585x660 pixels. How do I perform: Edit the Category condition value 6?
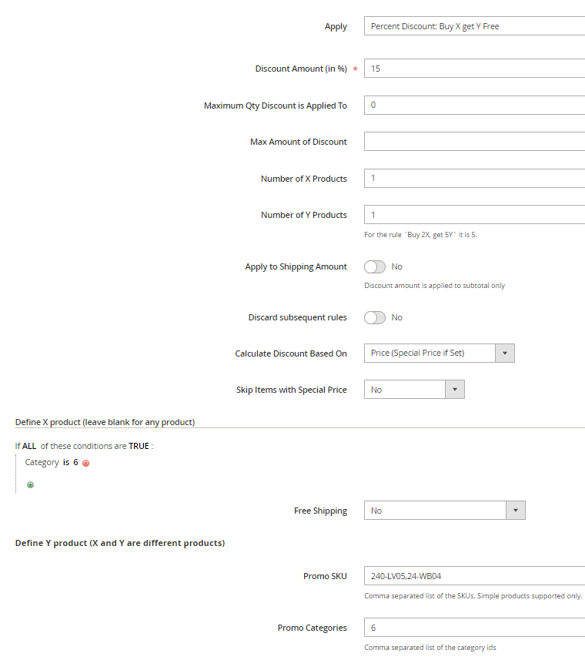click(75, 462)
